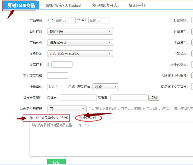Screen dimensions: 193x165
Task: Click the 添加 button for attributes
Action: point(153,98)
